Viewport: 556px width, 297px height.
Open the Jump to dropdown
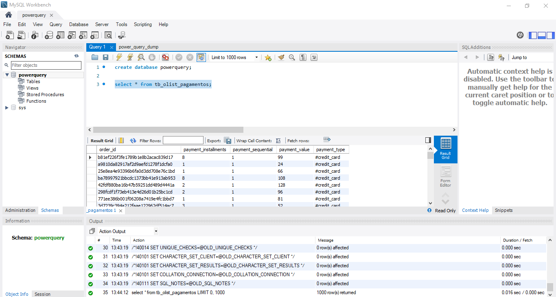[532, 57]
